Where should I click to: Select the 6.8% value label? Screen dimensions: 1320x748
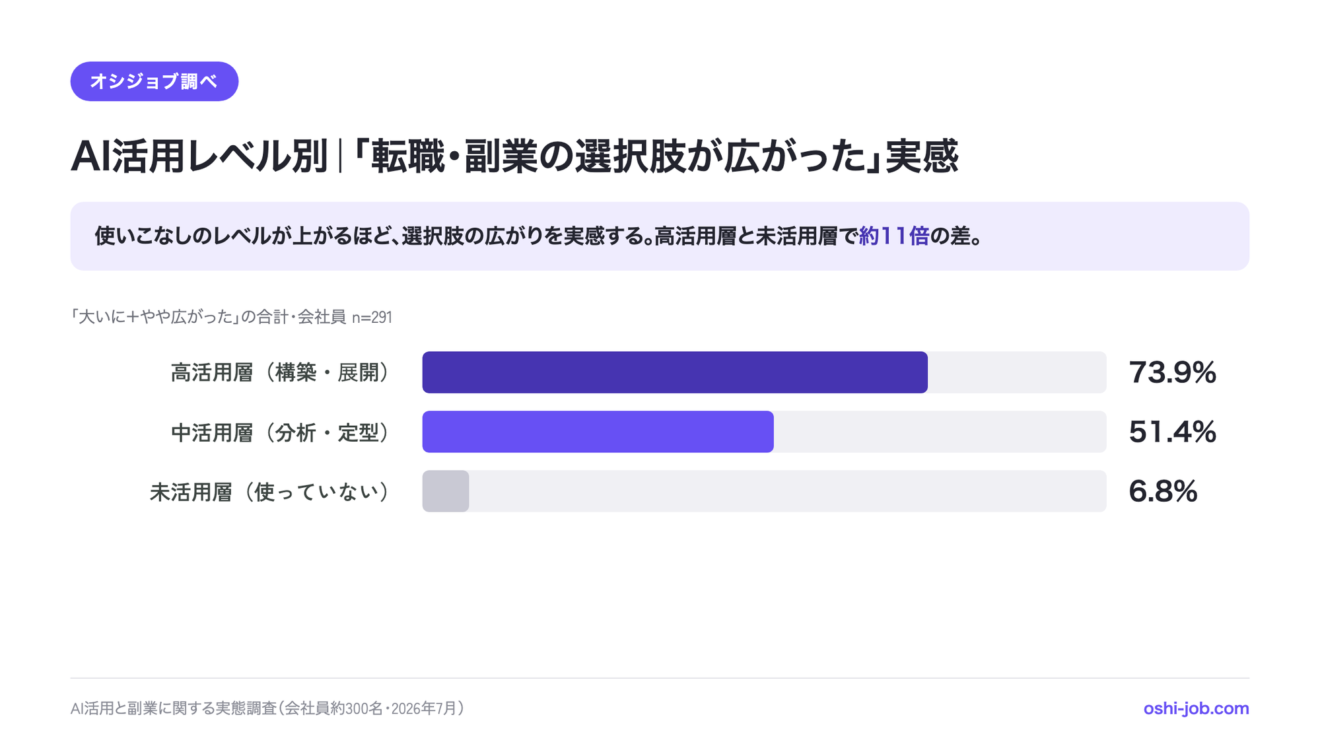(x=1162, y=491)
